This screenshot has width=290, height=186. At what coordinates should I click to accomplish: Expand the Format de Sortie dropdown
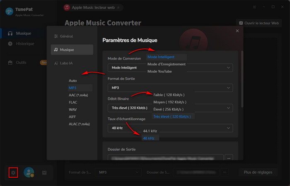(x=170, y=88)
